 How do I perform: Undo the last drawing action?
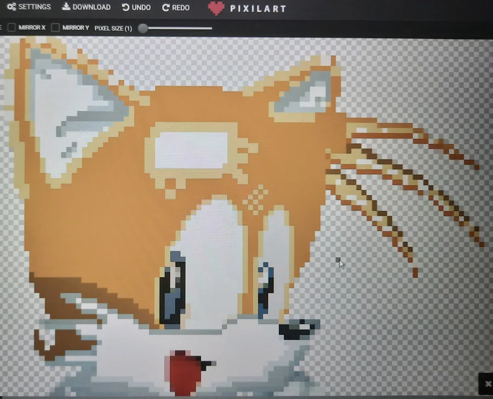[x=136, y=7]
